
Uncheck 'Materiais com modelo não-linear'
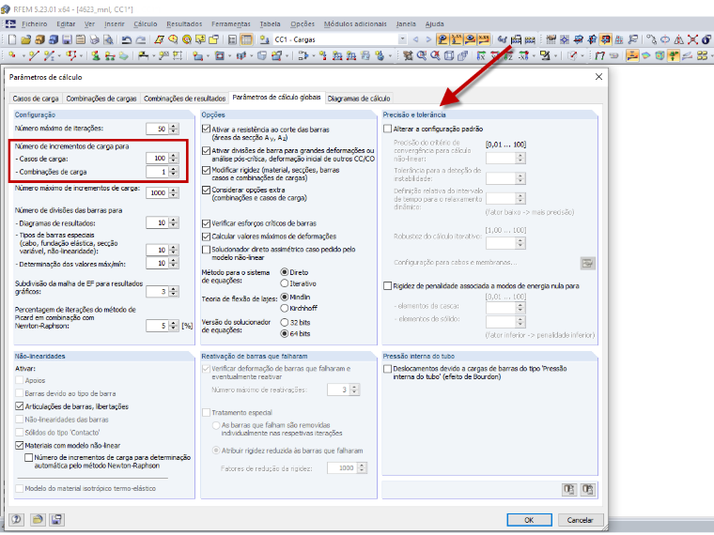coord(19,446)
